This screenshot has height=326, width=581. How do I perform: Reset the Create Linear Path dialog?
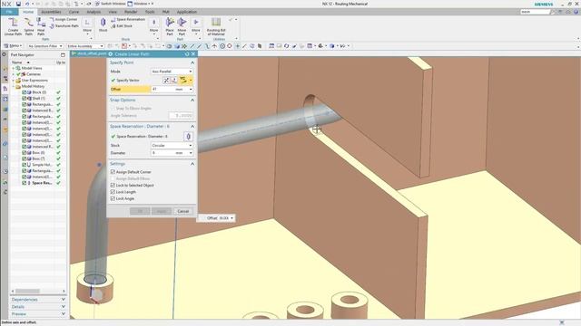[x=187, y=54]
